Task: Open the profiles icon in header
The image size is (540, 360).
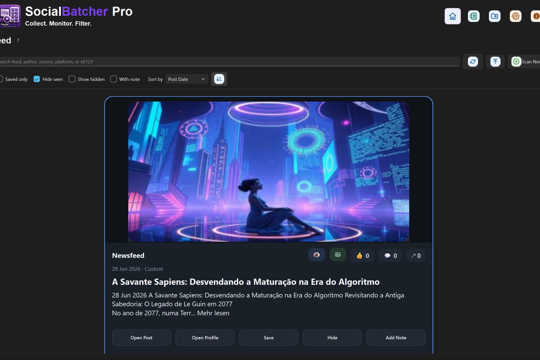Action: [474, 16]
